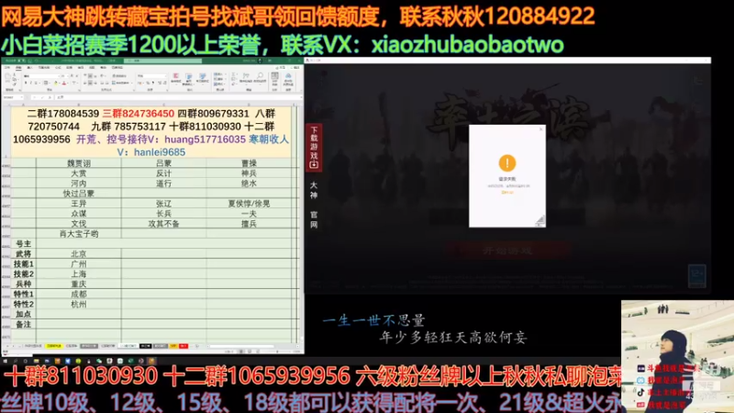
Task: Open the Cell Styles gallery icon
Action: click(x=203, y=78)
